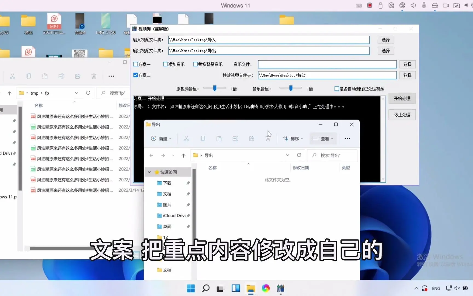473x296 pixels.
Task: Click 选择 for 输出视频文件夹
Action: click(386, 51)
